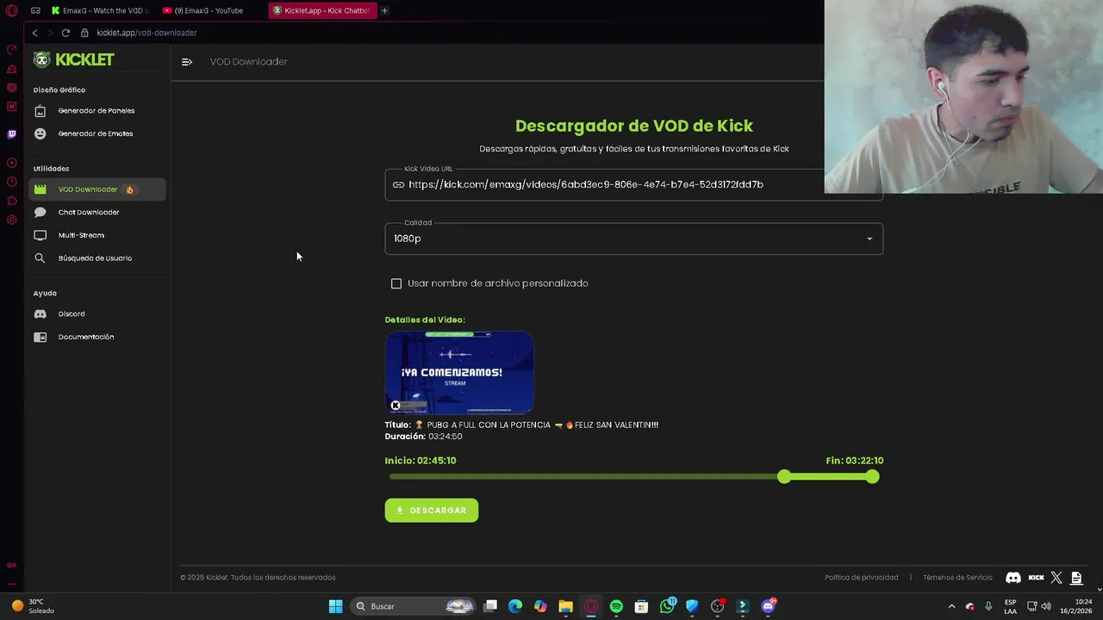Viewport: 1103px width, 620px height.
Task: Open Documentación in sidebar
Action: pyautogui.click(x=96, y=337)
